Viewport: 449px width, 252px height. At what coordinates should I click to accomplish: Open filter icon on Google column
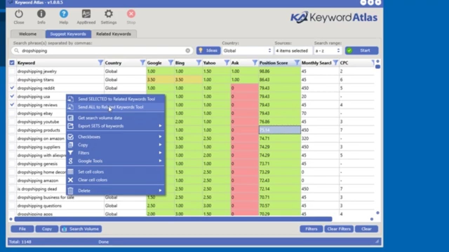171,63
